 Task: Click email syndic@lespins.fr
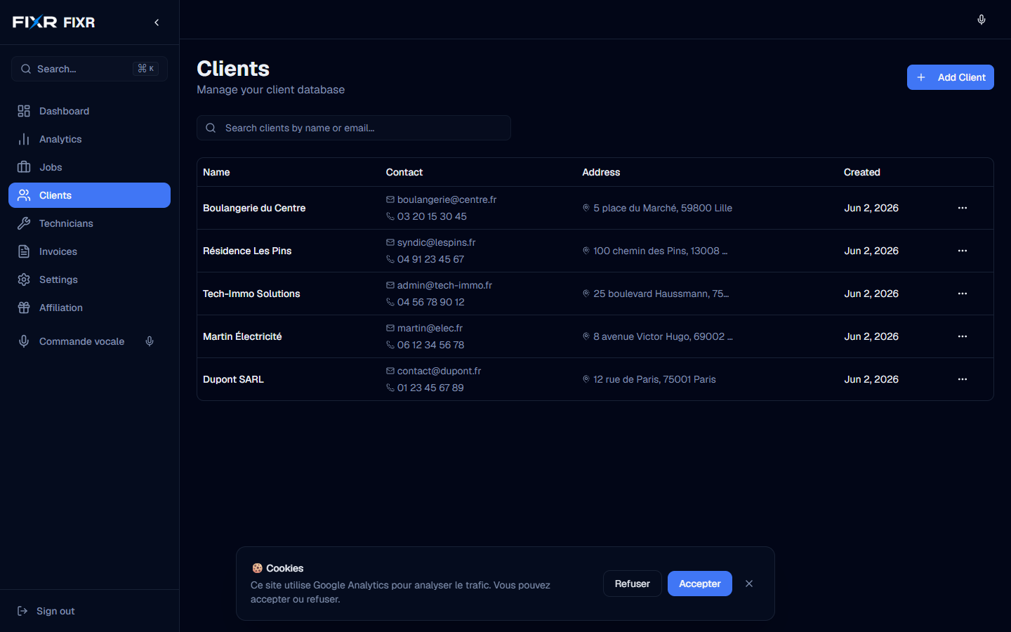(x=436, y=242)
